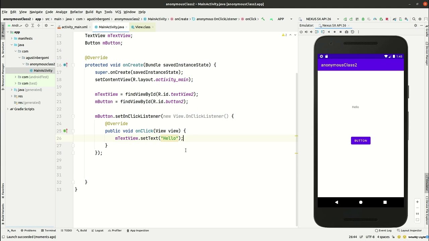
Task: Expand the com (androidTest) package
Action: tap(15, 77)
